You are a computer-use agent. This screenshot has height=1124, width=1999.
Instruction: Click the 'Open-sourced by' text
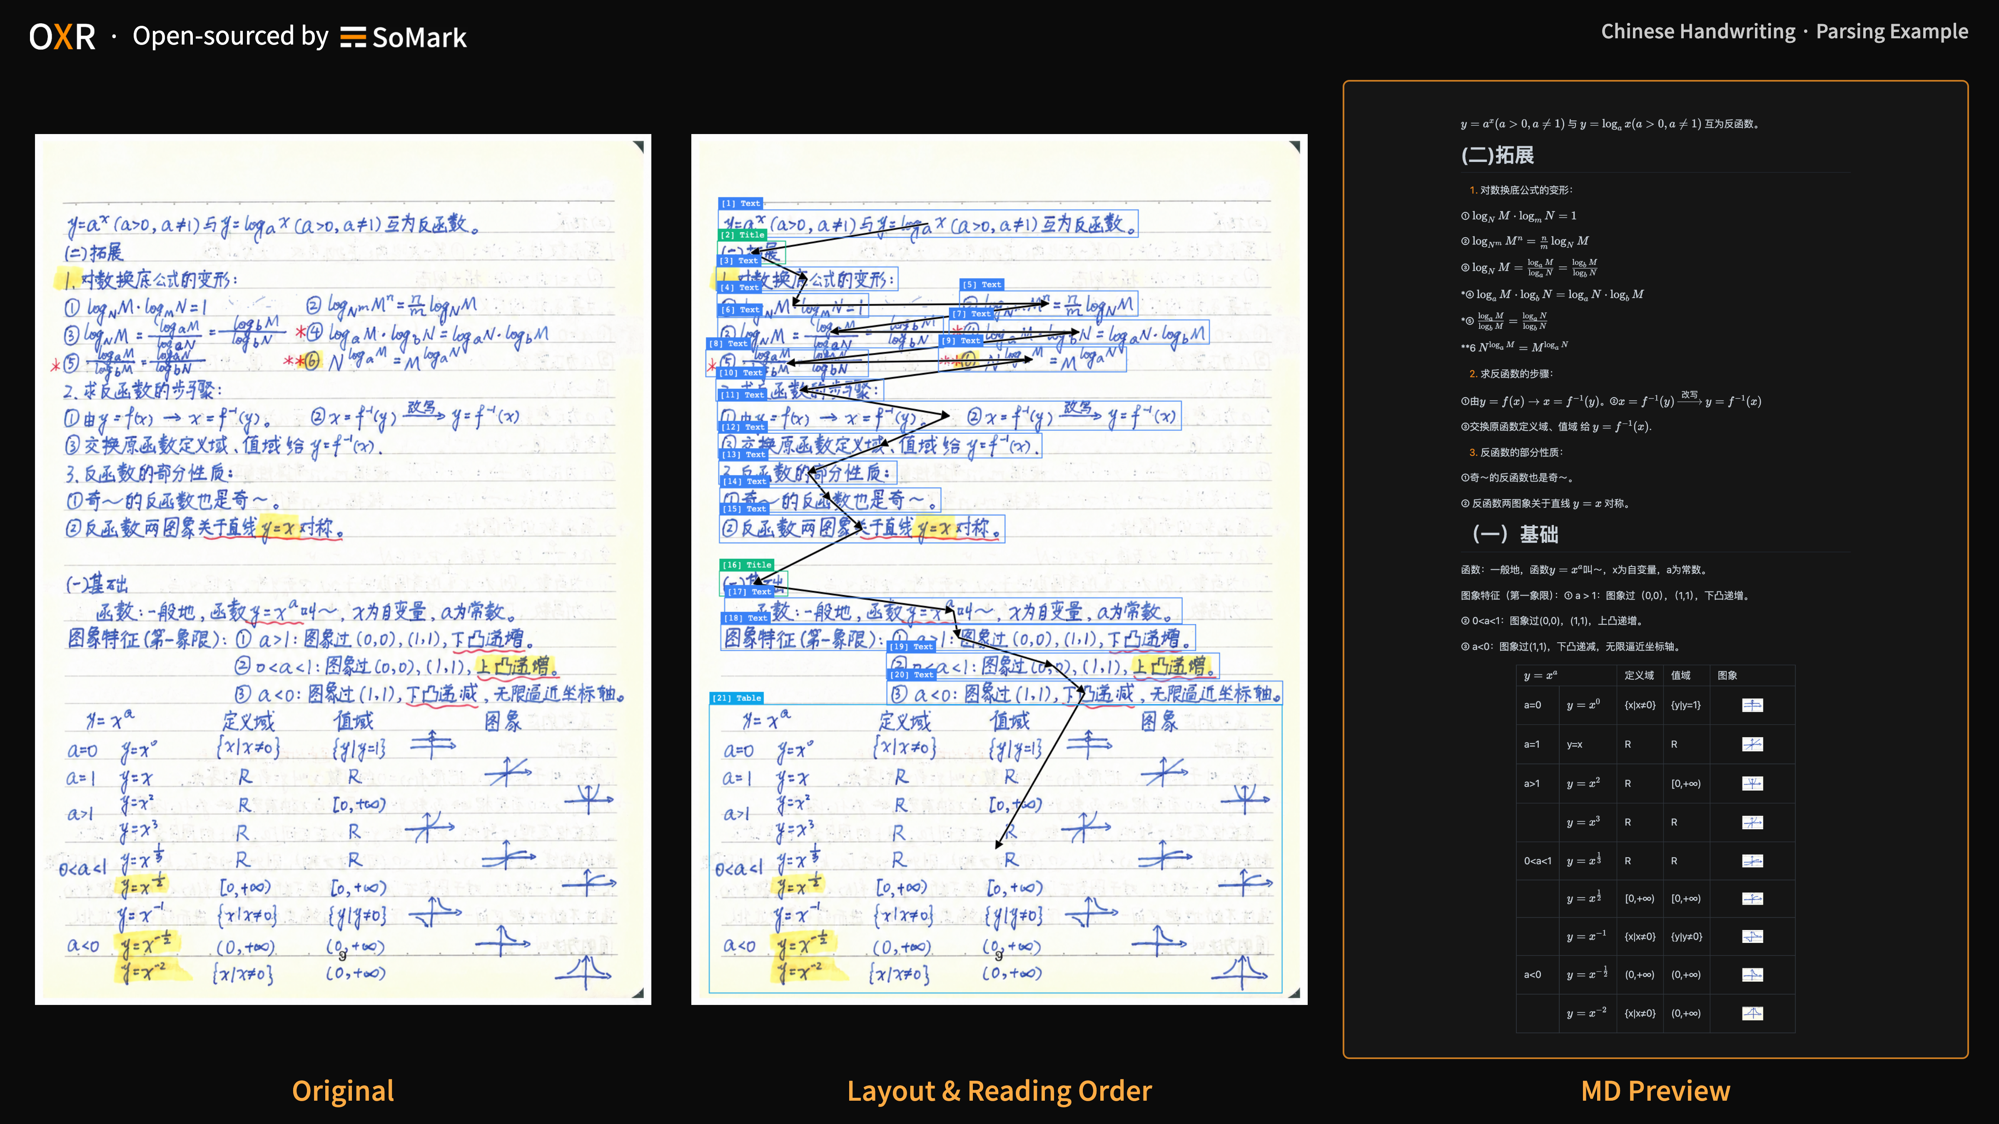point(230,36)
